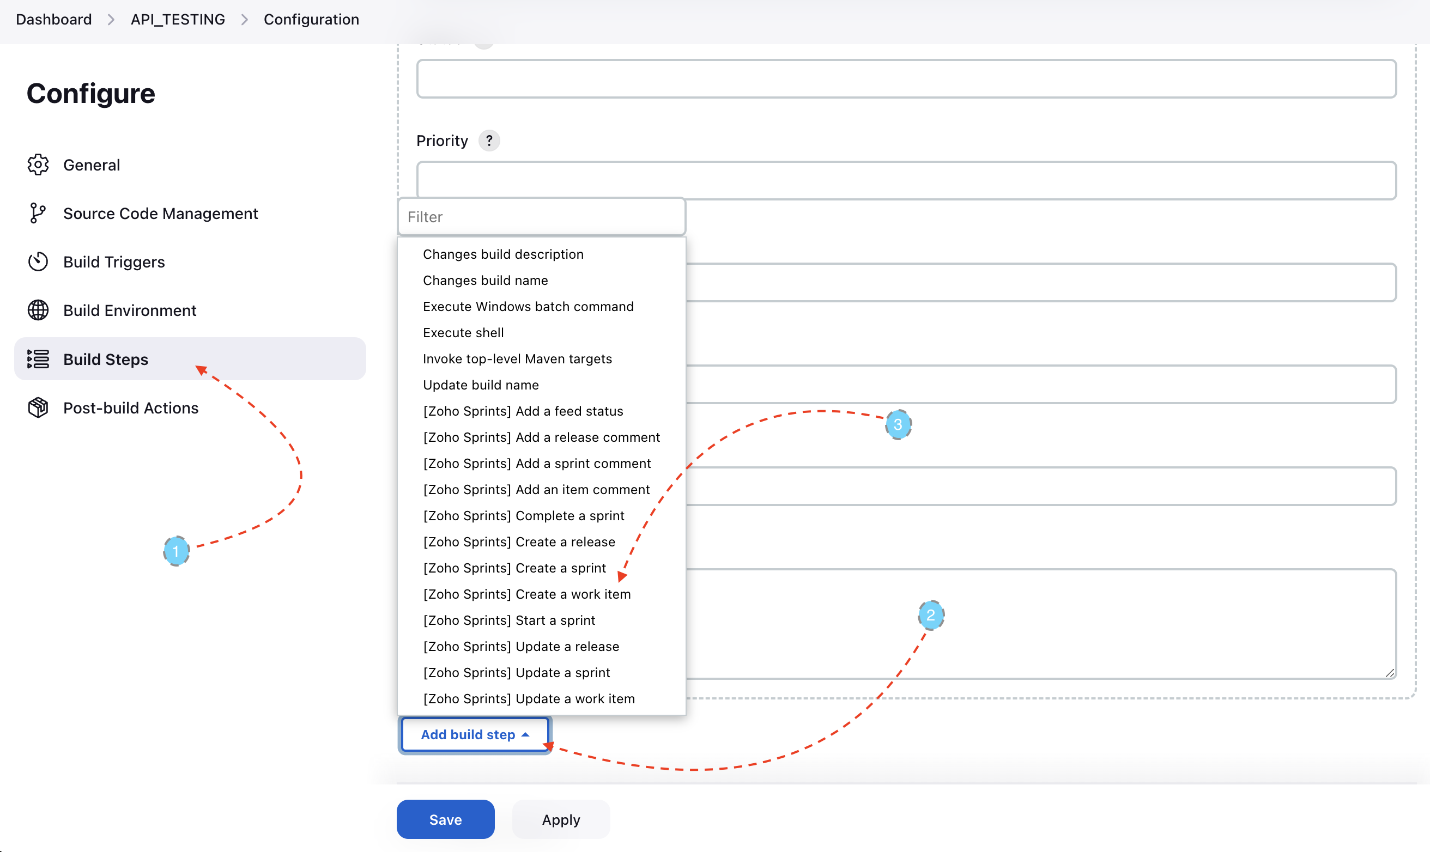Choose Zoho Sprints Add a sprint comment
The image size is (1430, 852).
pyautogui.click(x=542, y=462)
